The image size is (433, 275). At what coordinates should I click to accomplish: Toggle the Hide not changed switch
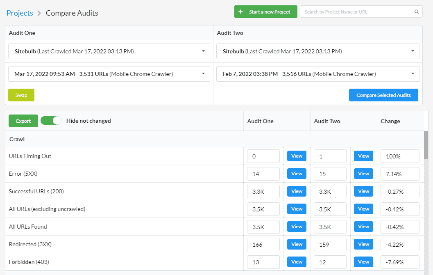click(51, 121)
